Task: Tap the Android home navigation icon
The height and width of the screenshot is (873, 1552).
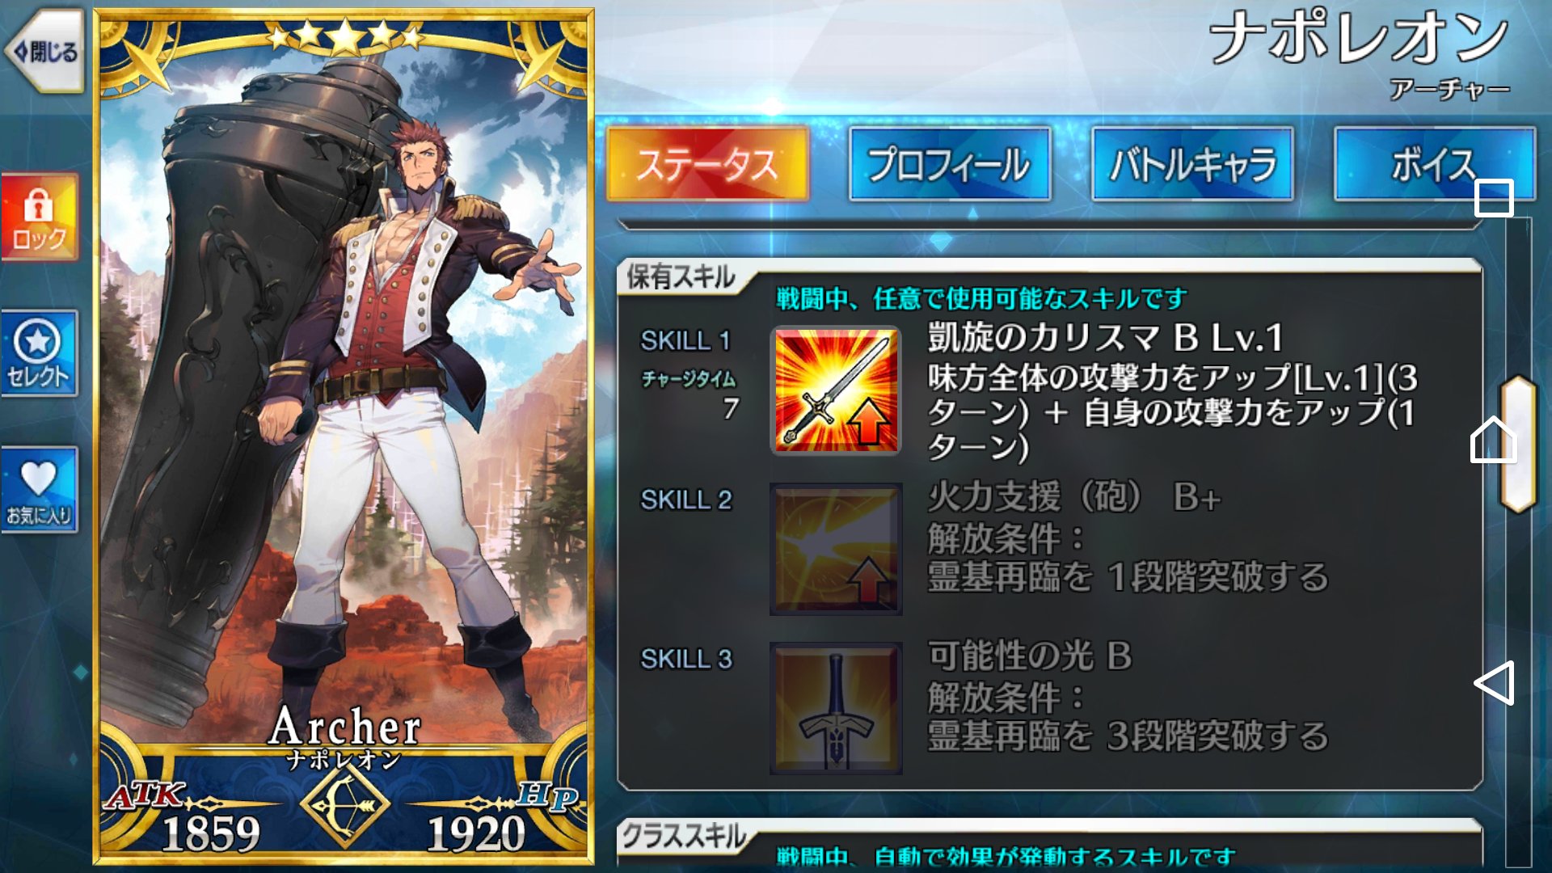Action: (x=1493, y=440)
